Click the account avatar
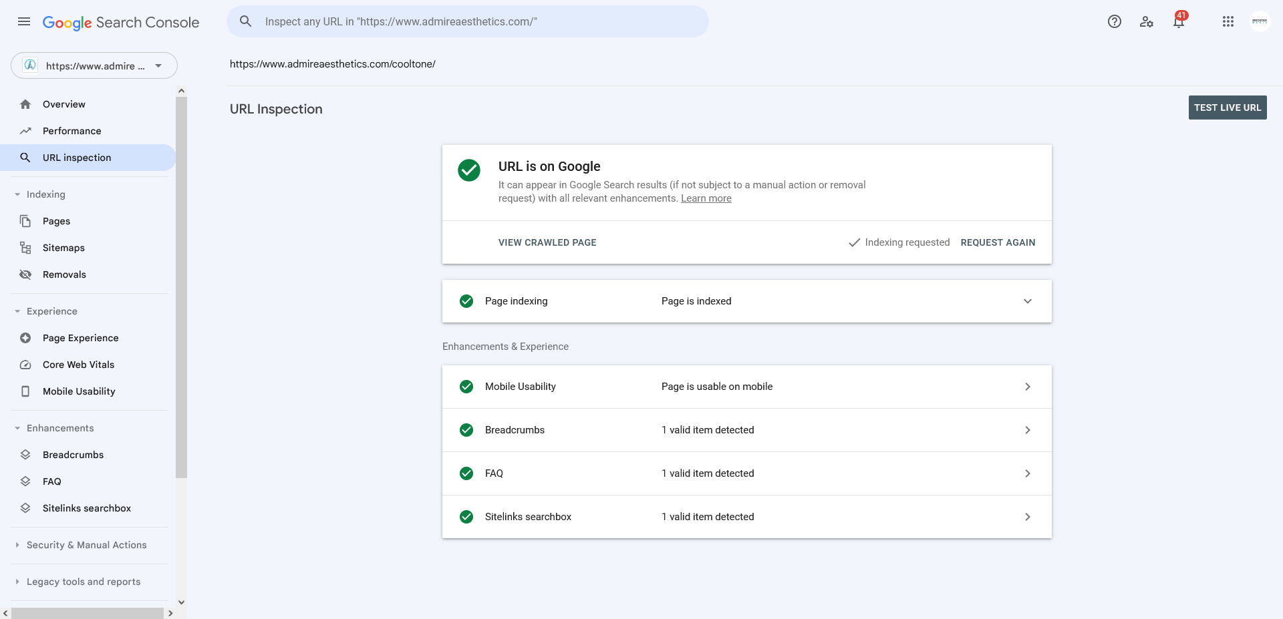 (x=1260, y=21)
